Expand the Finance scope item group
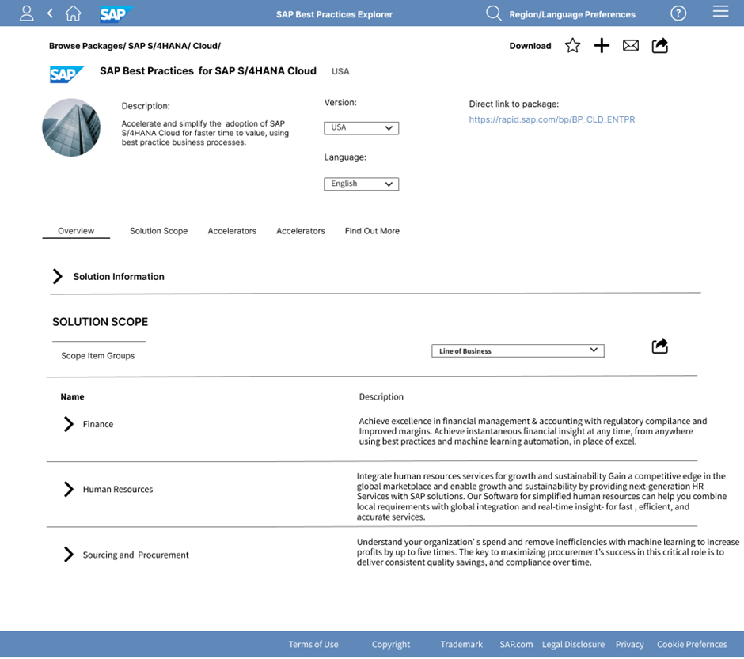The image size is (744, 659). pos(68,424)
